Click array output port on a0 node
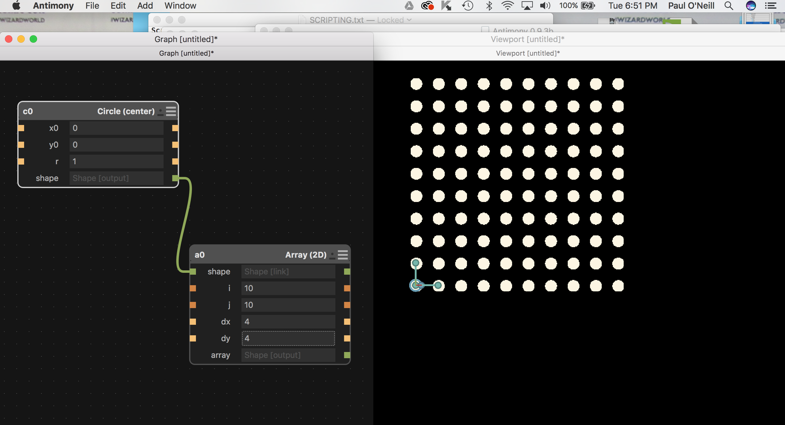This screenshot has height=425, width=785. tap(347, 355)
